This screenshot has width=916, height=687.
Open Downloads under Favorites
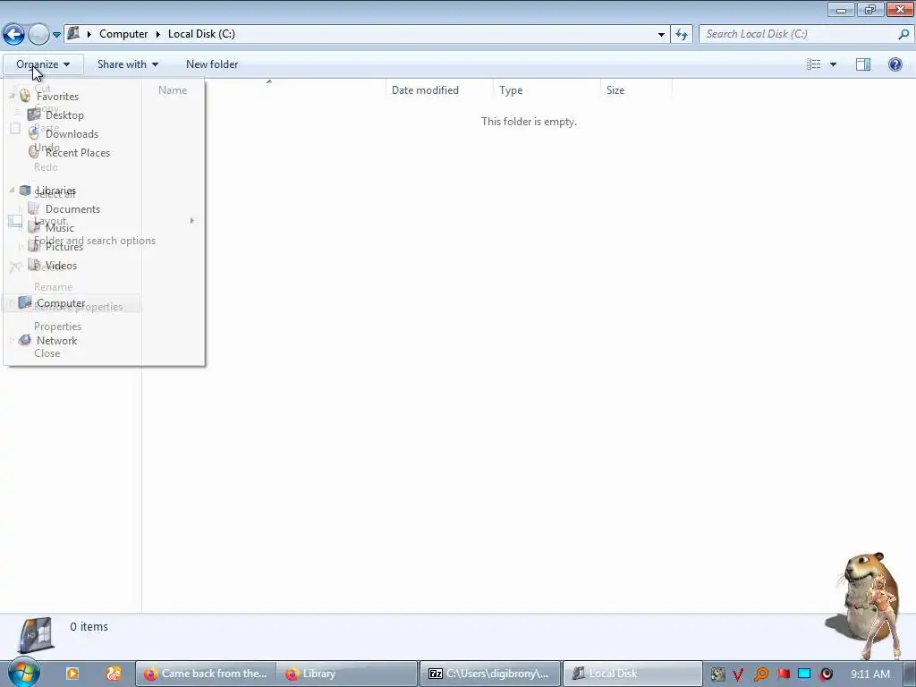point(72,134)
